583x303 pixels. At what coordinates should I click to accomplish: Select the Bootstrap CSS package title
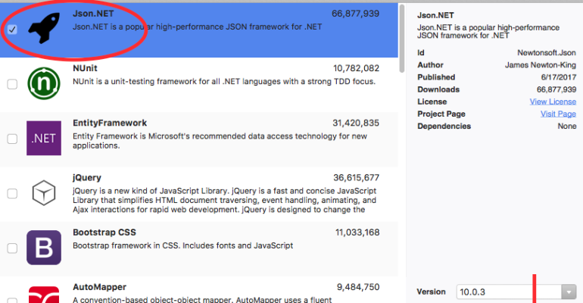pos(104,233)
